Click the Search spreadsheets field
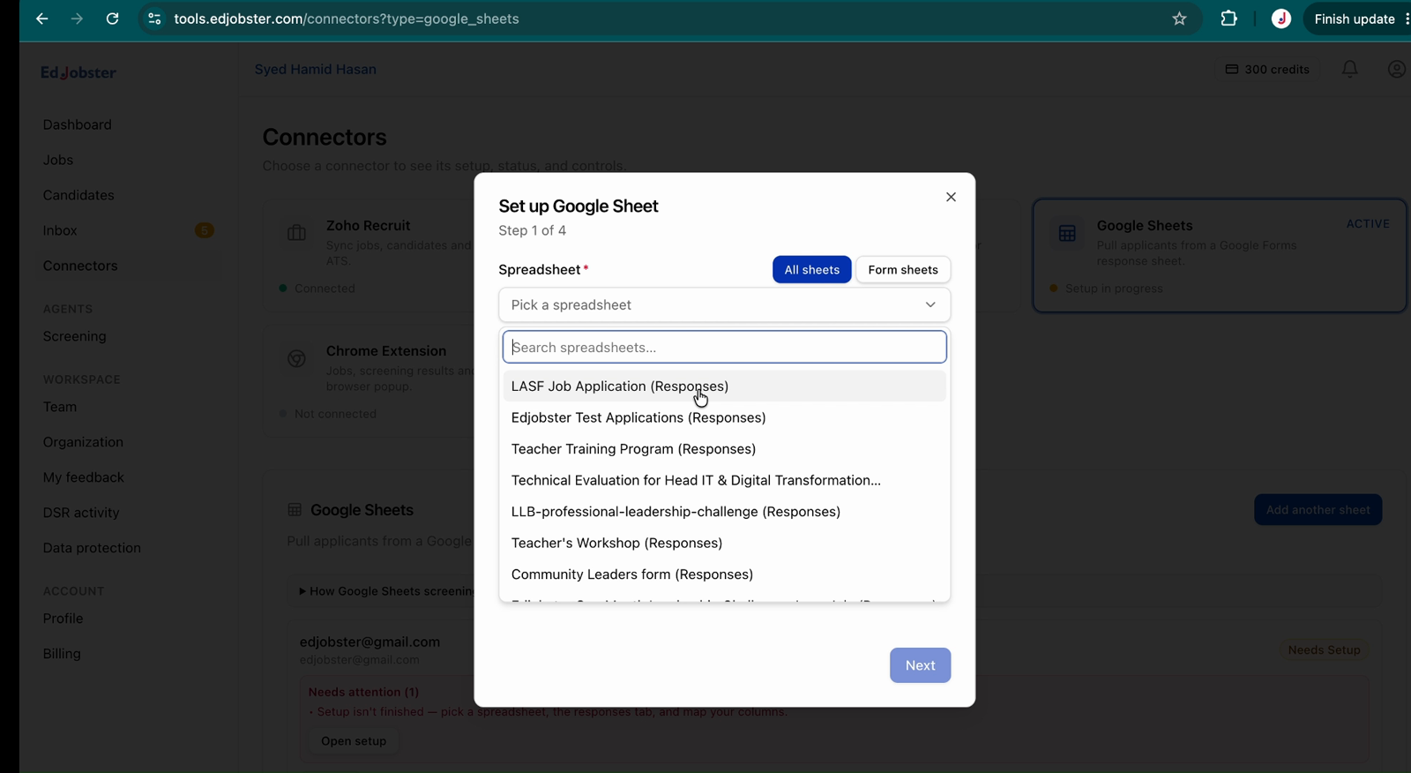 725,347
